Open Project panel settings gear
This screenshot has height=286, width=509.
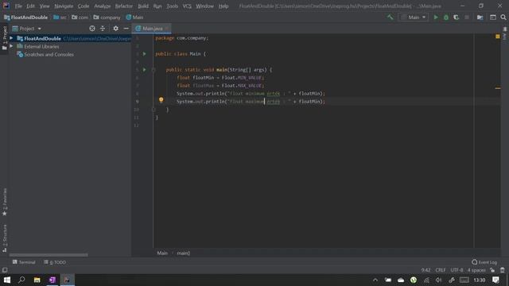[115, 29]
